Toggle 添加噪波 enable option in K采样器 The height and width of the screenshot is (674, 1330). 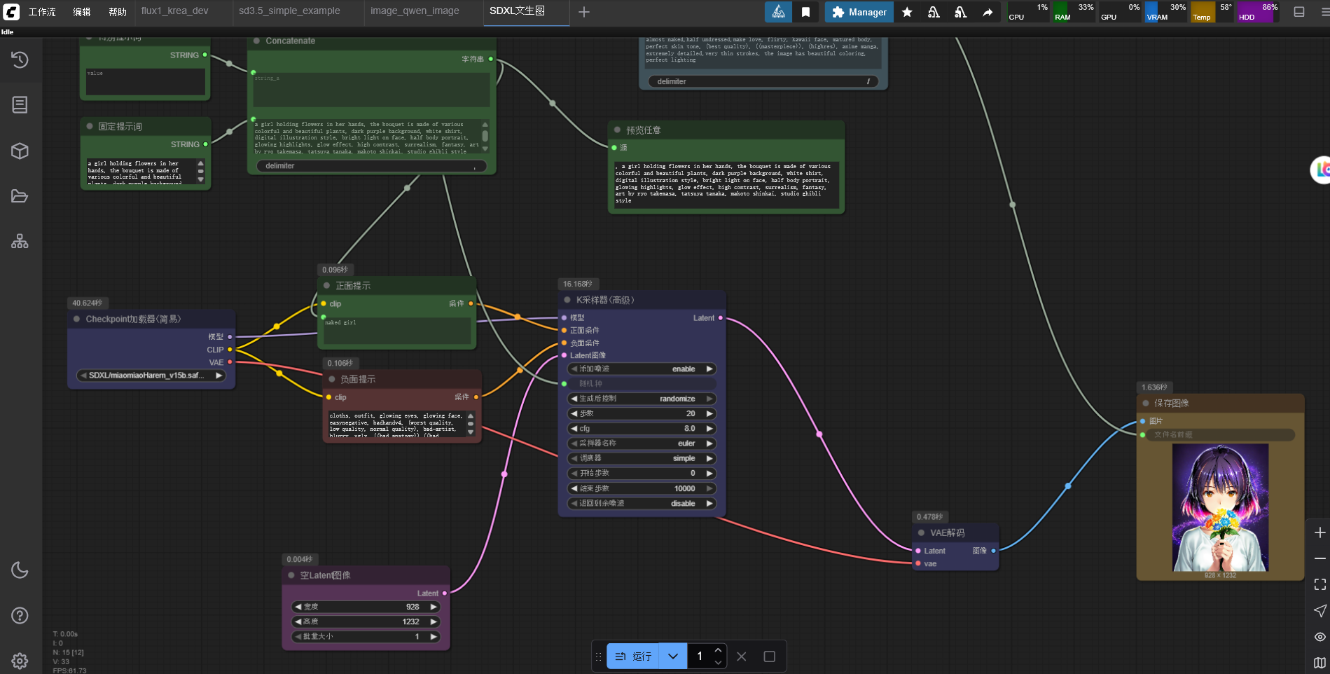tap(642, 369)
